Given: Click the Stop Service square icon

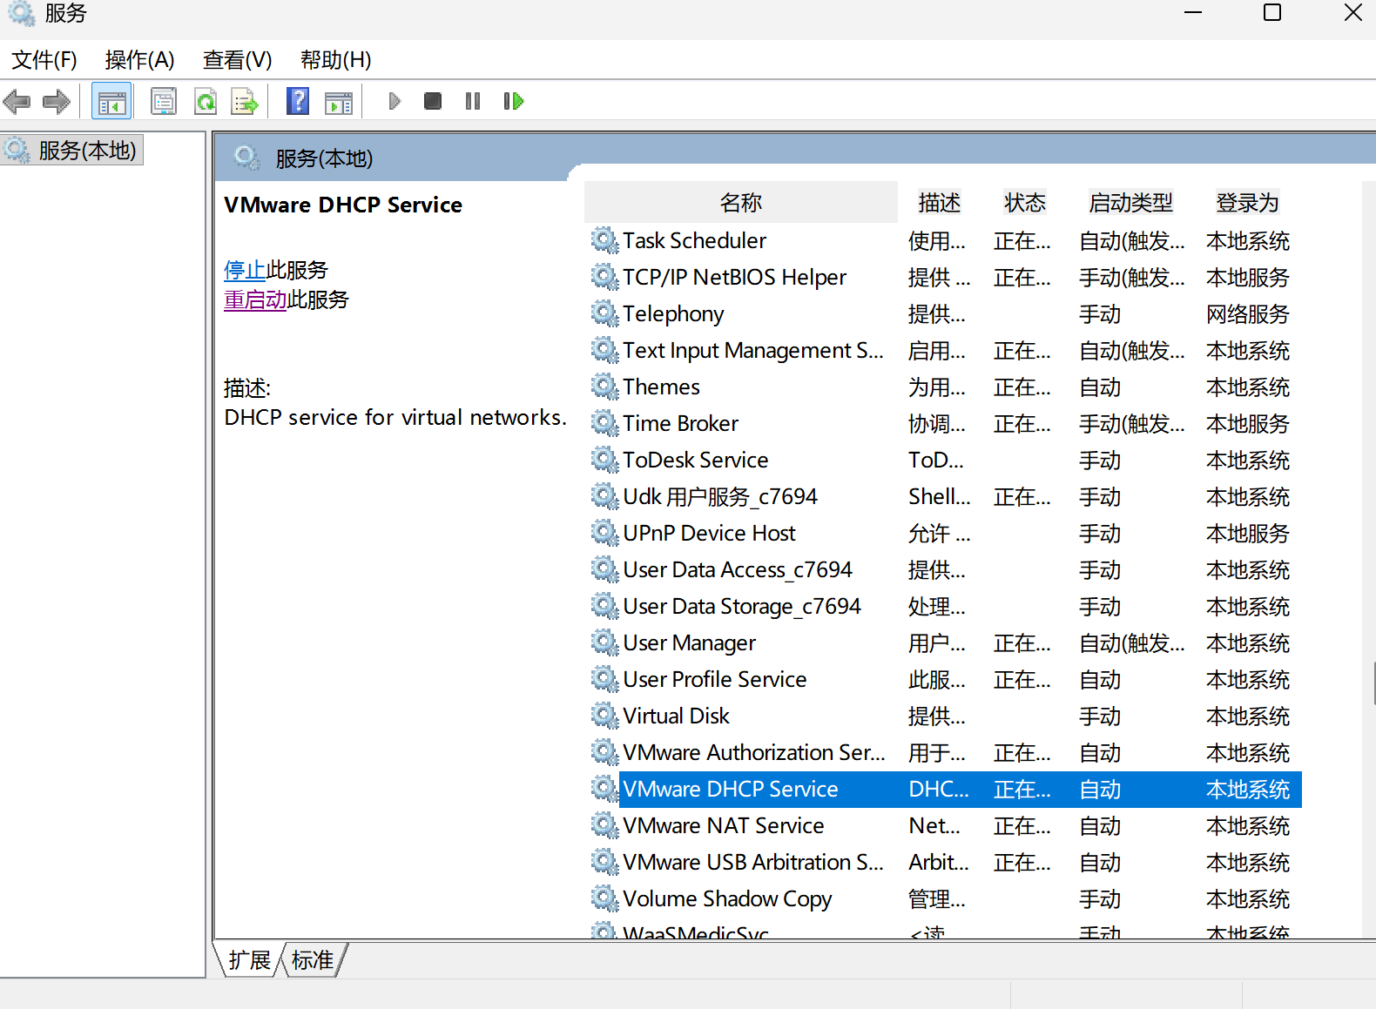Looking at the screenshot, I should (x=432, y=102).
